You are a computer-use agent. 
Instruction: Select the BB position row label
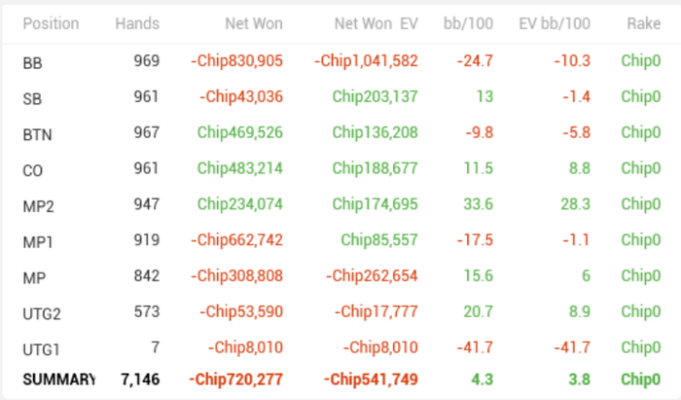pos(33,61)
